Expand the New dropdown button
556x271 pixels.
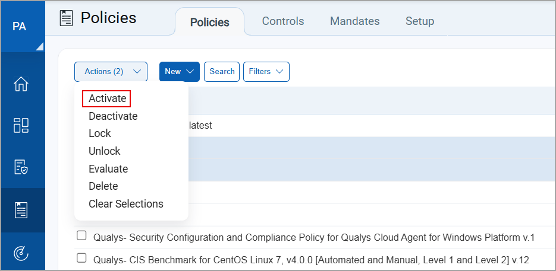pos(180,72)
